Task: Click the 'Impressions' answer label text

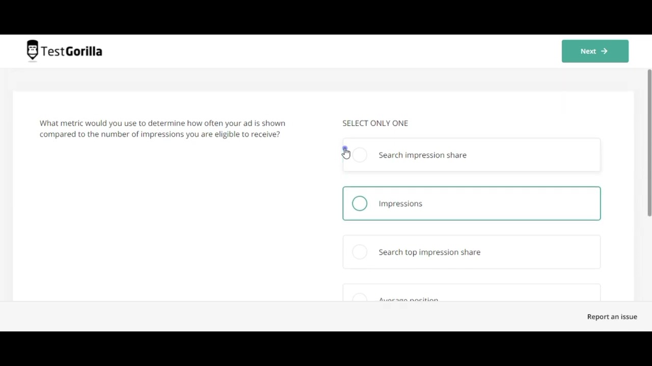Action: [x=400, y=203]
